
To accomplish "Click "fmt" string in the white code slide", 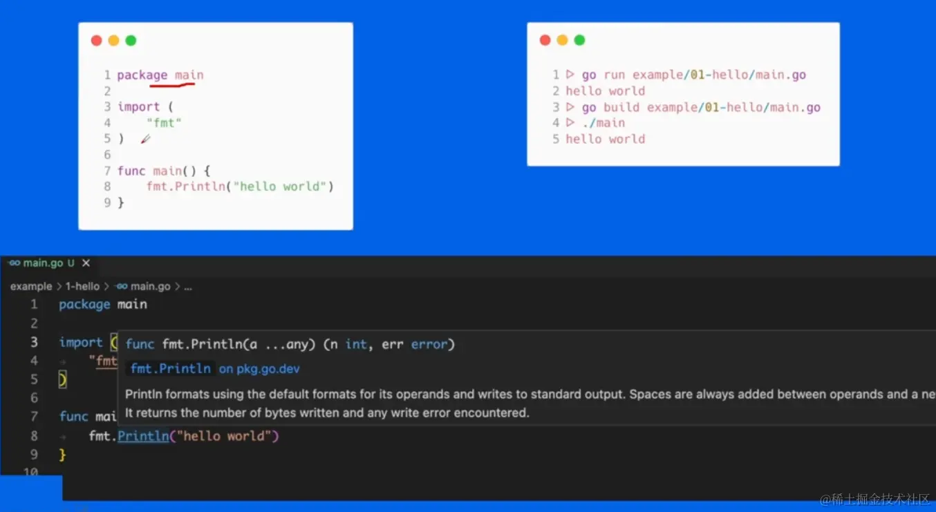I will (164, 123).
